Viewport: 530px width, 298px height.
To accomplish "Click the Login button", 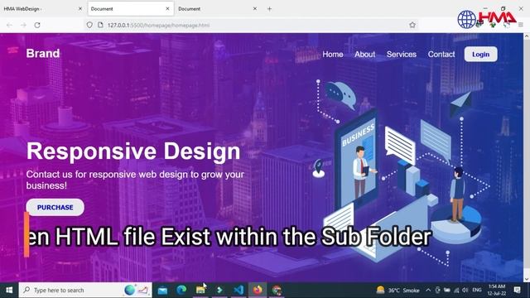I will pyautogui.click(x=480, y=54).
